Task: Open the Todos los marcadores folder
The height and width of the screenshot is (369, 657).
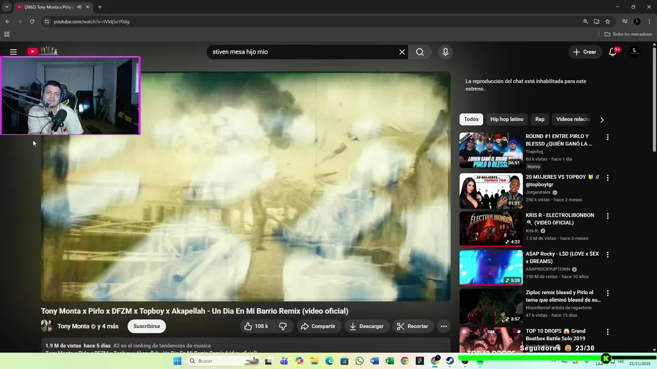Action: 628,34
